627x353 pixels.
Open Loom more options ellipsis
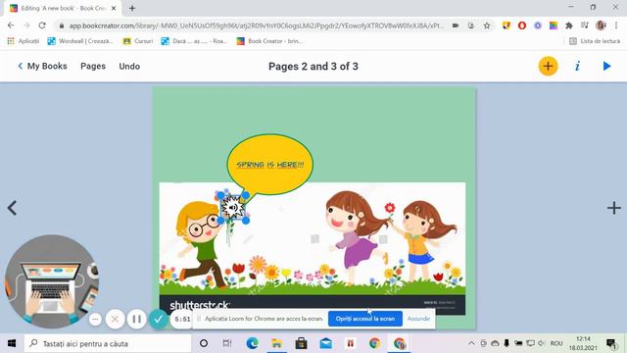[95, 319]
